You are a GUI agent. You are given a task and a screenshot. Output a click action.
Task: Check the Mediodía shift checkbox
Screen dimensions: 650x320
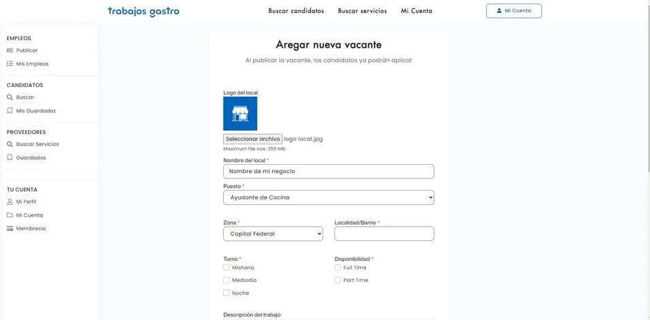tap(227, 281)
